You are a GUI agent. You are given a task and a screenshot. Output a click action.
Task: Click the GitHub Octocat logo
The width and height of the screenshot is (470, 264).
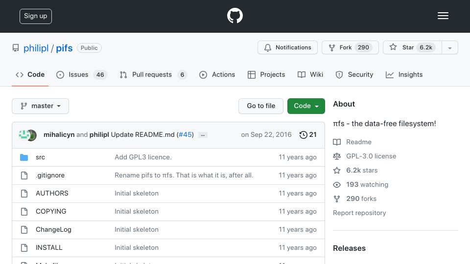[x=235, y=16]
